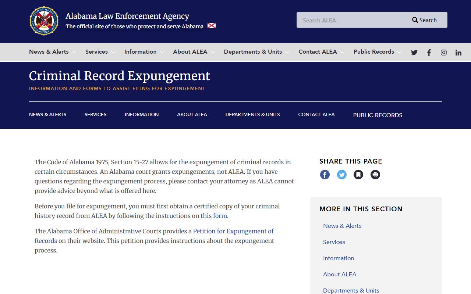This screenshot has height=294, width=471.
Task: Share this page on Twitter
Action: [x=342, y=175]
